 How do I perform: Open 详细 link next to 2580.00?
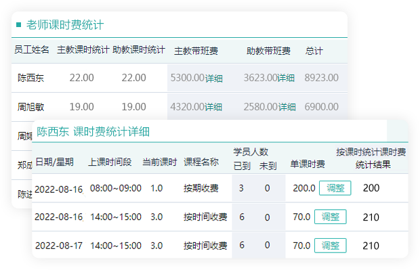pyautogui.click(x=287, y=107)
